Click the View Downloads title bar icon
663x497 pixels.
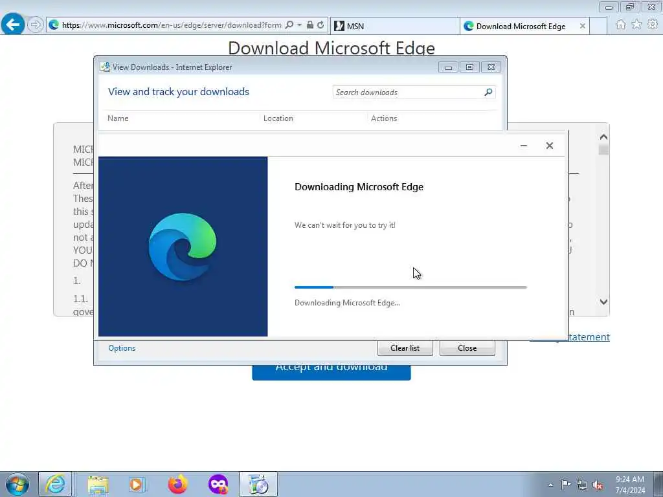click(105, 67)
